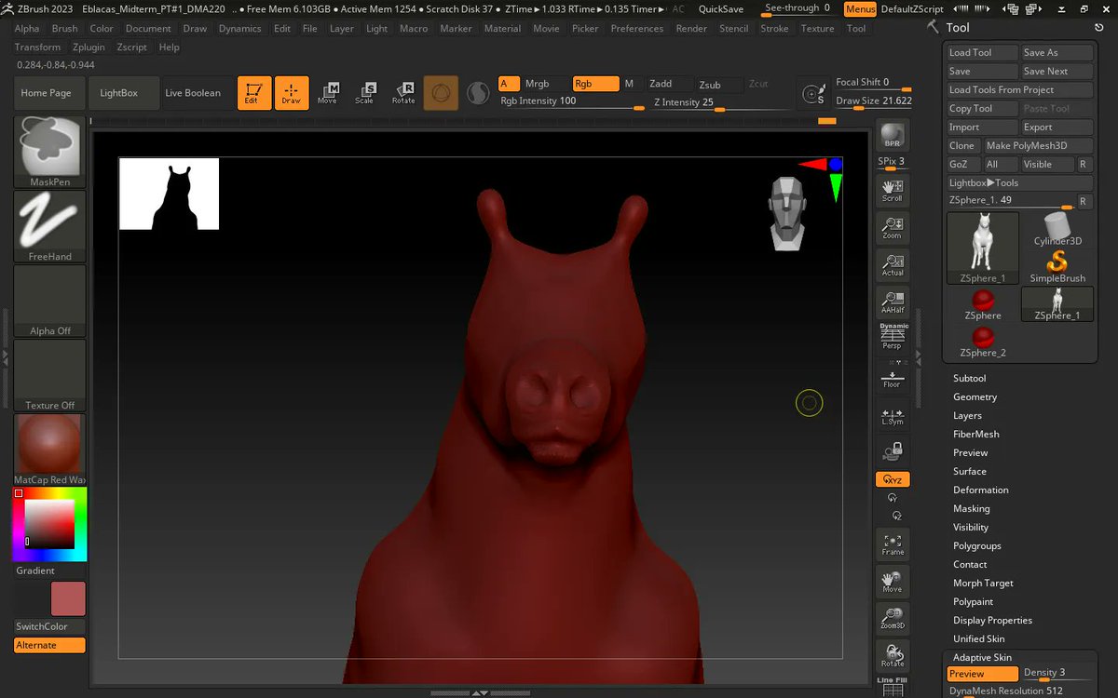Adjust the Draw Size slider
Viewport: 1118px width, 698px height.
pyautogui.click(x=874, y=101)
